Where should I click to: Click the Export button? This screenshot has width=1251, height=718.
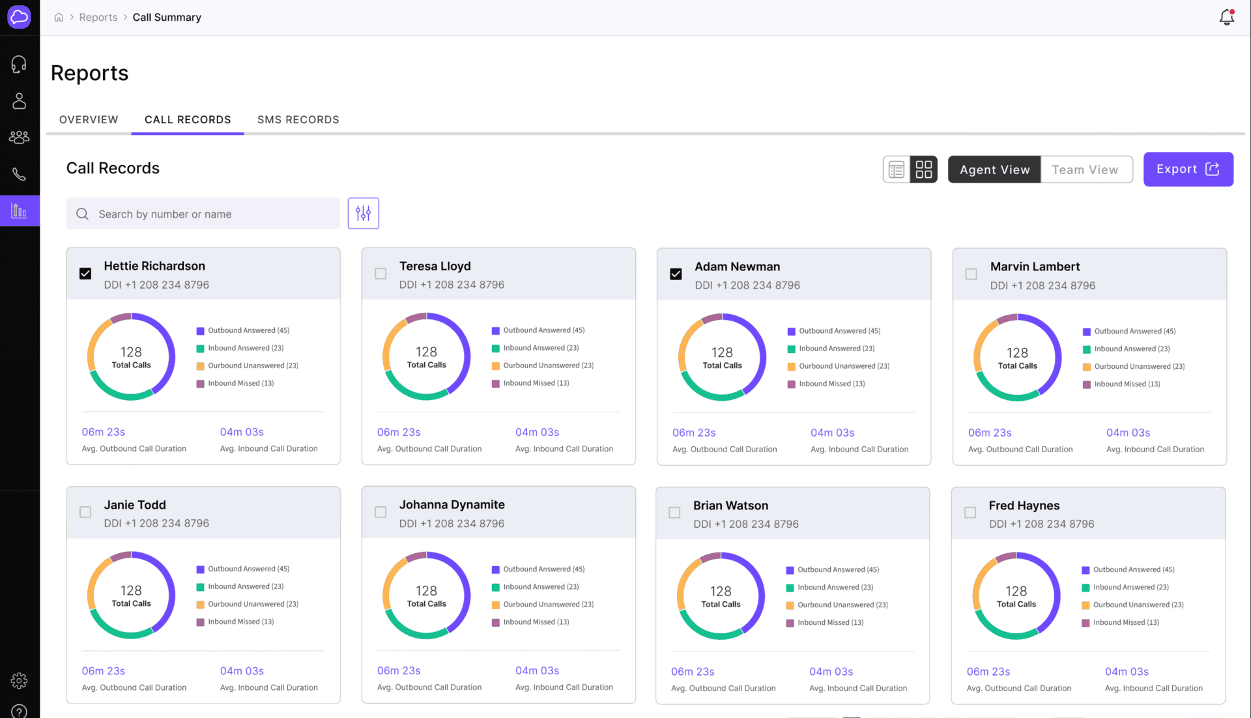click(1187, 169)
